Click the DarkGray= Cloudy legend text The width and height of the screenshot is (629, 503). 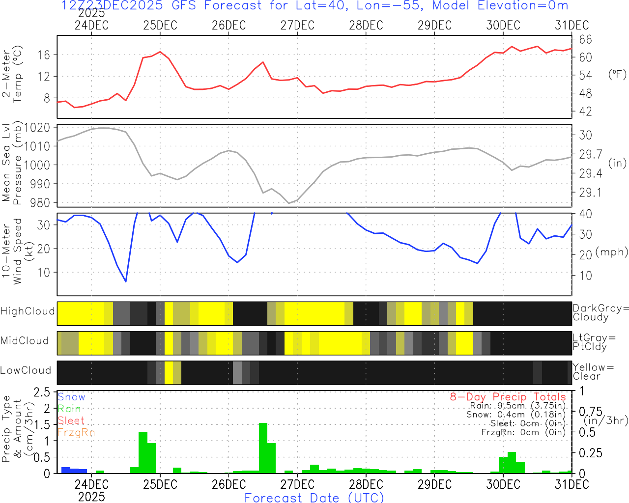pyautogui.click(x=600, y=312)
